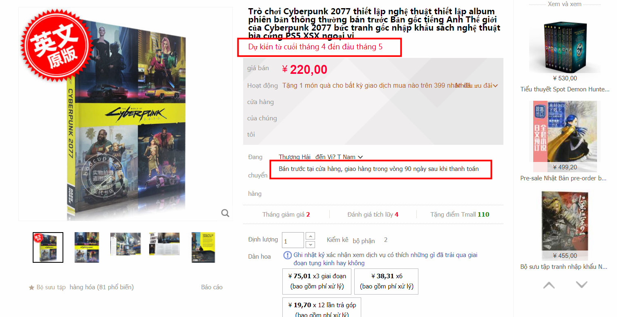Open the Tháng giảm giá sales tab

[x=286, y=215]
